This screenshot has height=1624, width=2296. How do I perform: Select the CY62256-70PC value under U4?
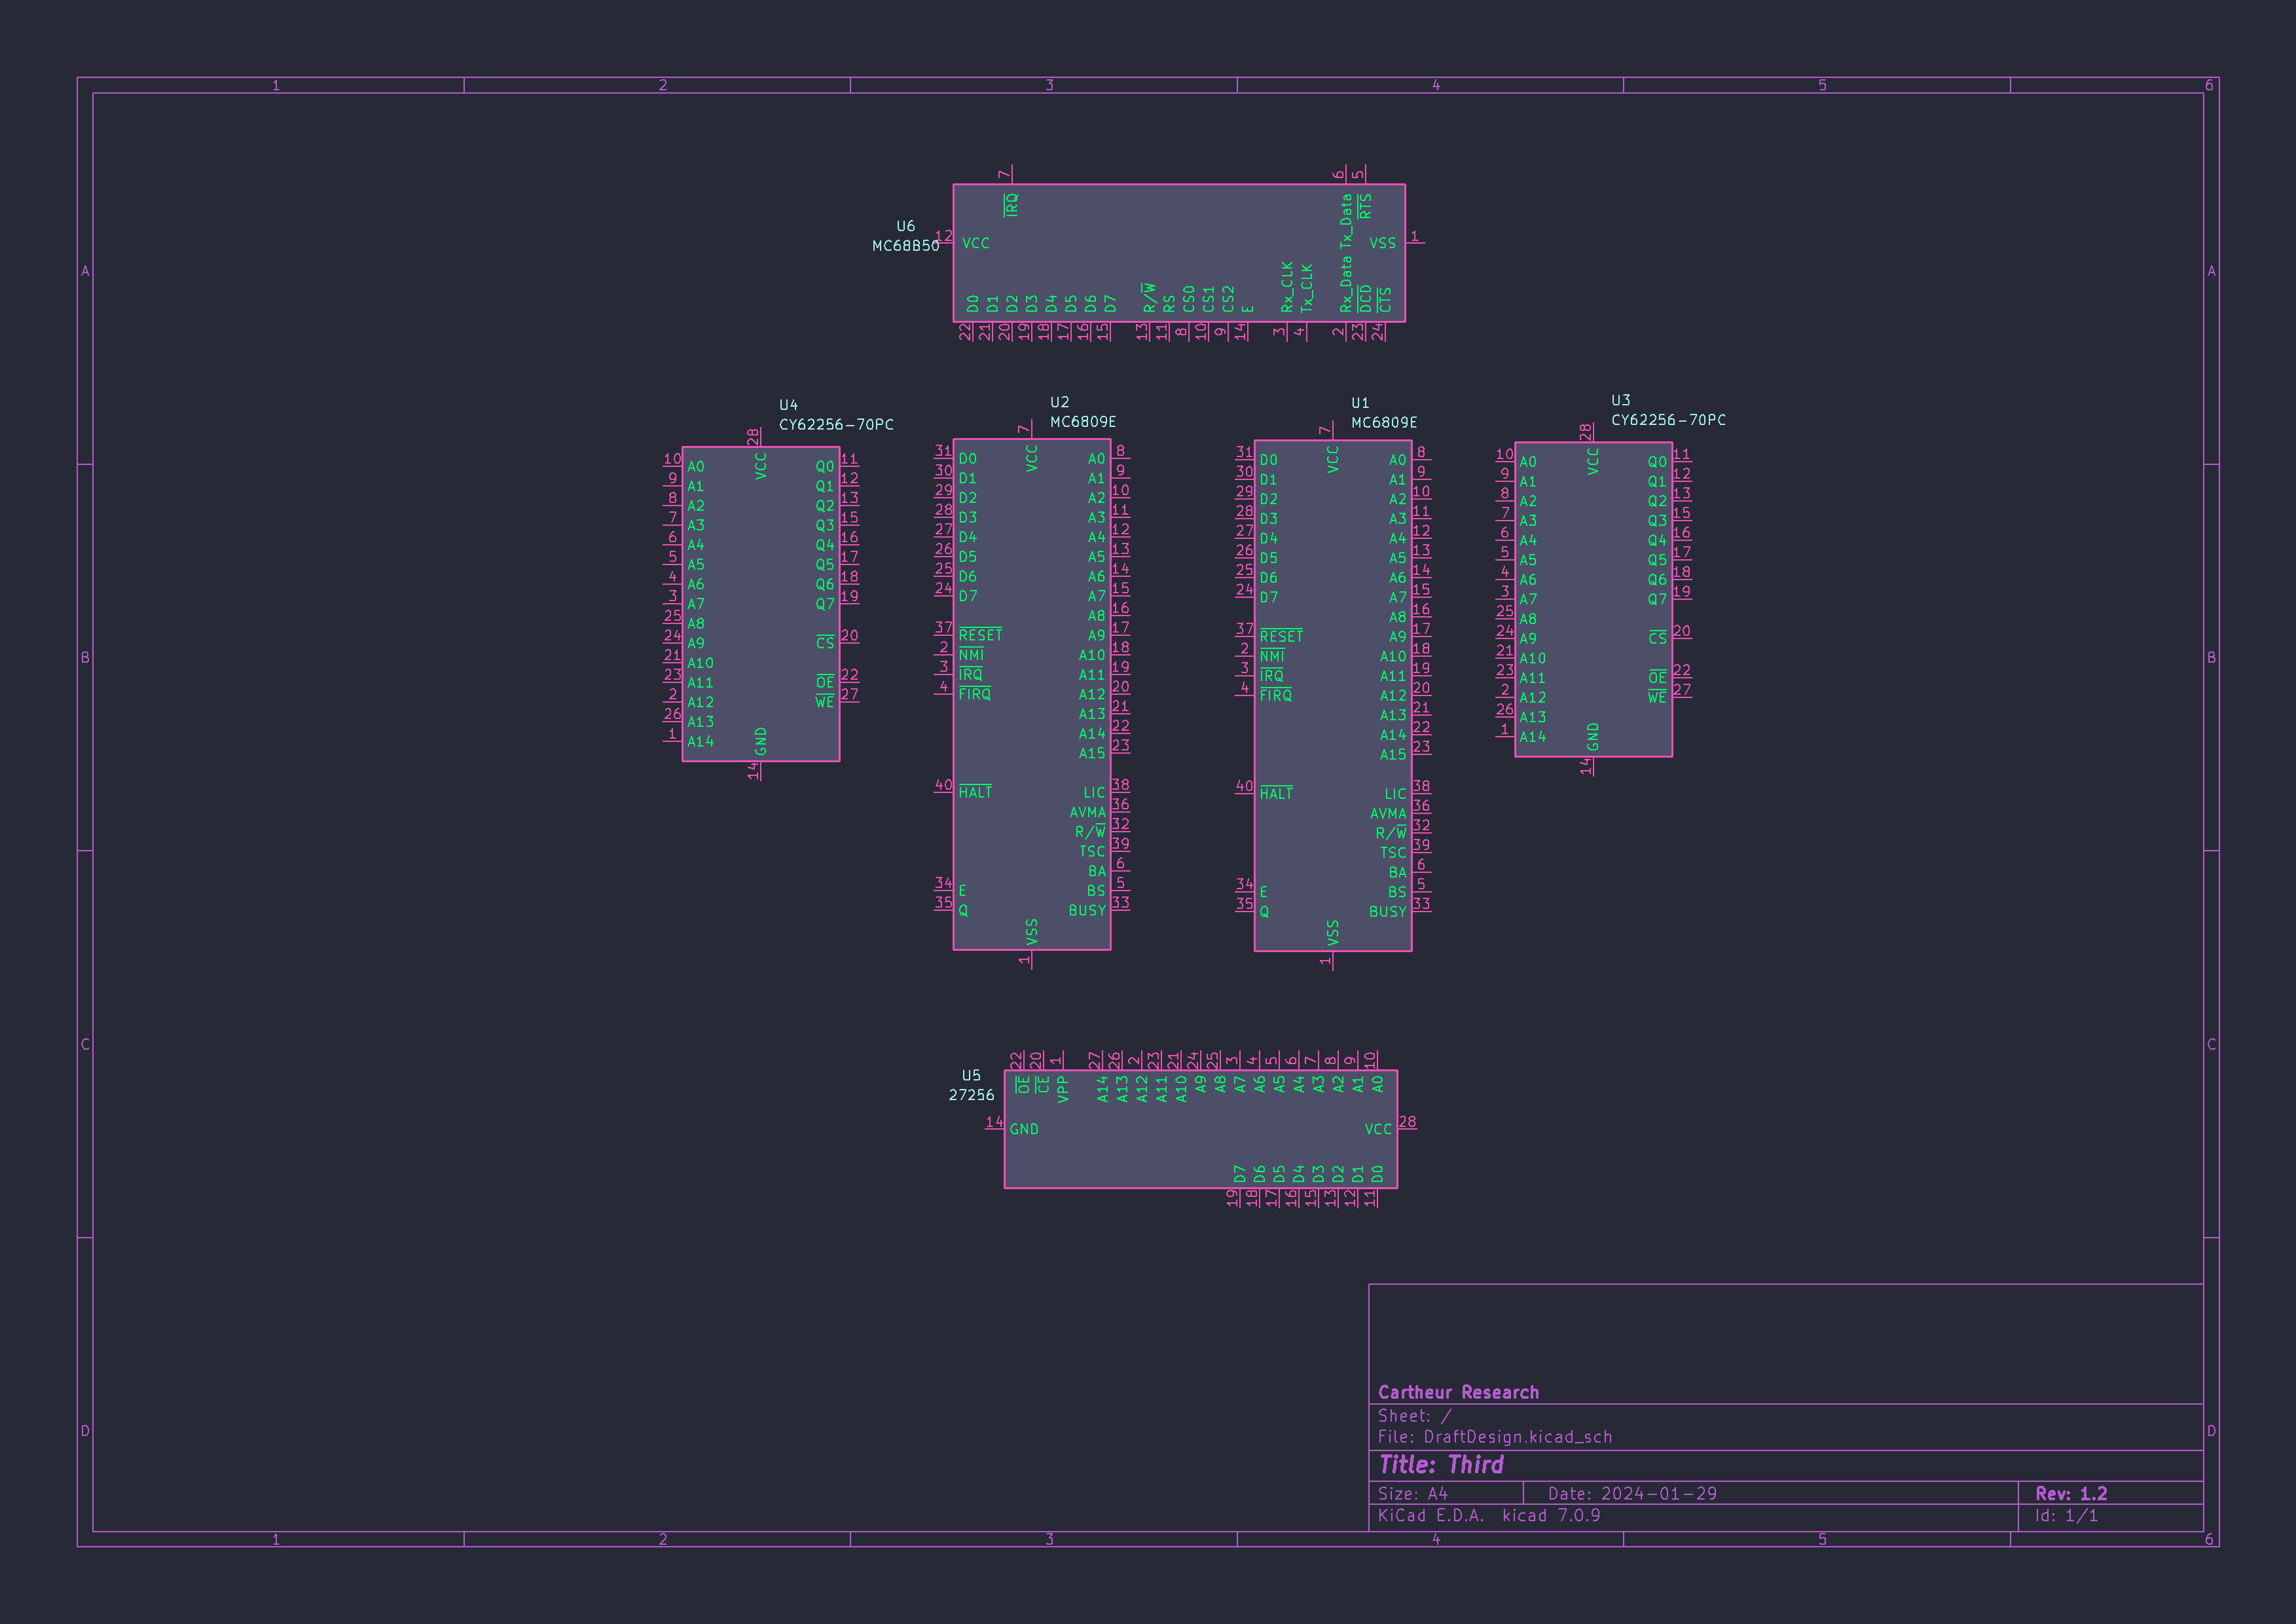click(x=836, y=424)
